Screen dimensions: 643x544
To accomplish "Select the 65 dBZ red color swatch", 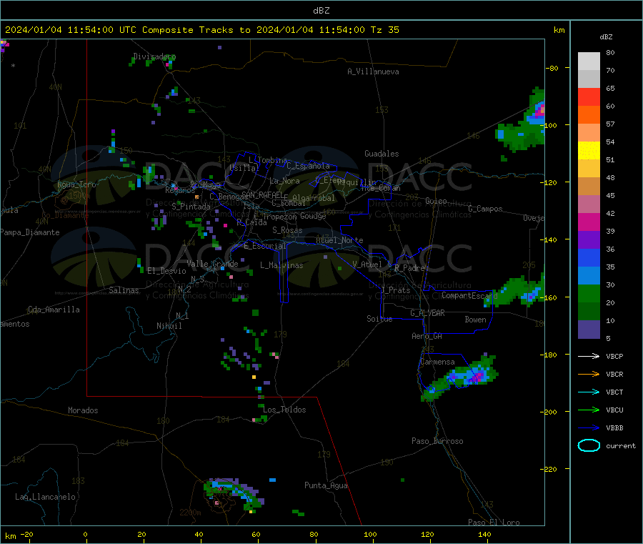I will pyautogui.click(x=589, y=97).
